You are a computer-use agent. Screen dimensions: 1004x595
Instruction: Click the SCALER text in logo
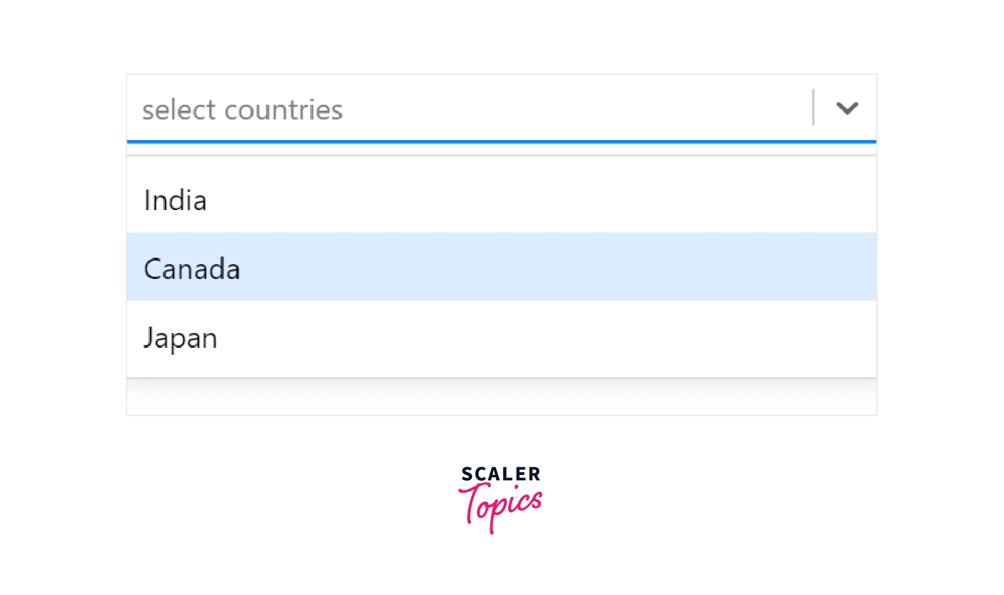tap(500, 474)
